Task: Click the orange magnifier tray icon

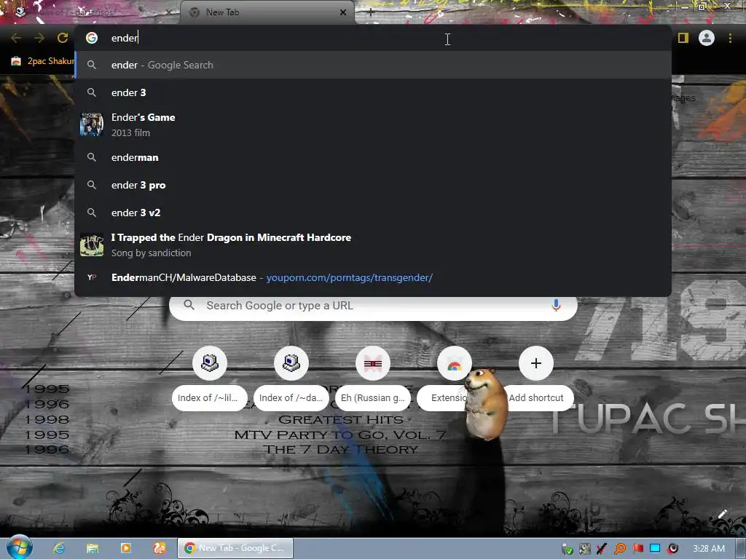Action: [620, 549]
